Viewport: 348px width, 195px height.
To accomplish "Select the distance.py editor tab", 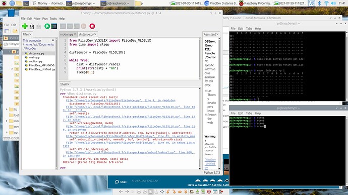I will click(x=86, y=34).
